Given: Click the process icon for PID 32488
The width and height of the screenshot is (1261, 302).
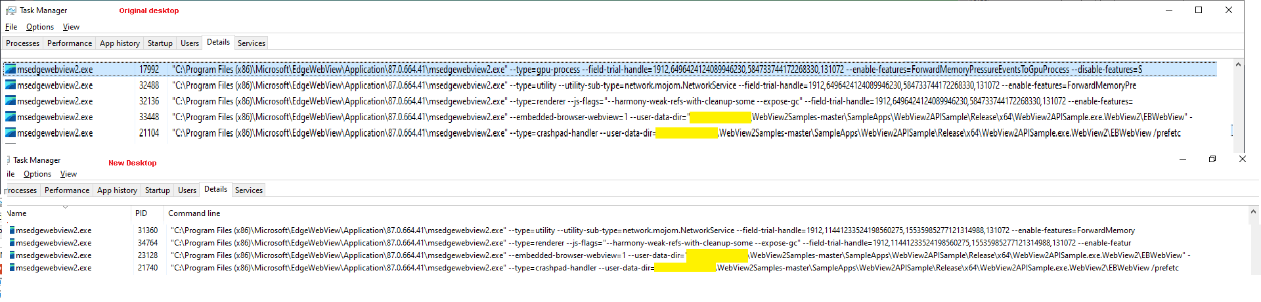Looking at the screenshot, I should pos(10,85).
